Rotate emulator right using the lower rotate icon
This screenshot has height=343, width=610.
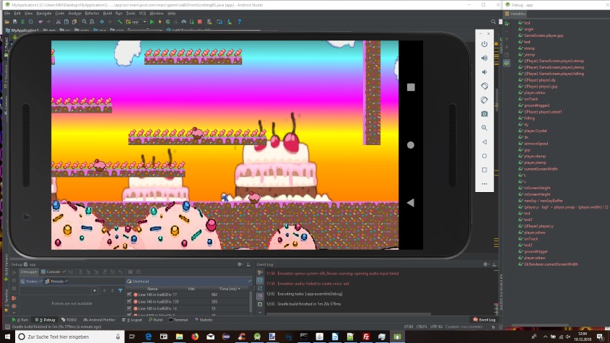[x=484, y=100]
